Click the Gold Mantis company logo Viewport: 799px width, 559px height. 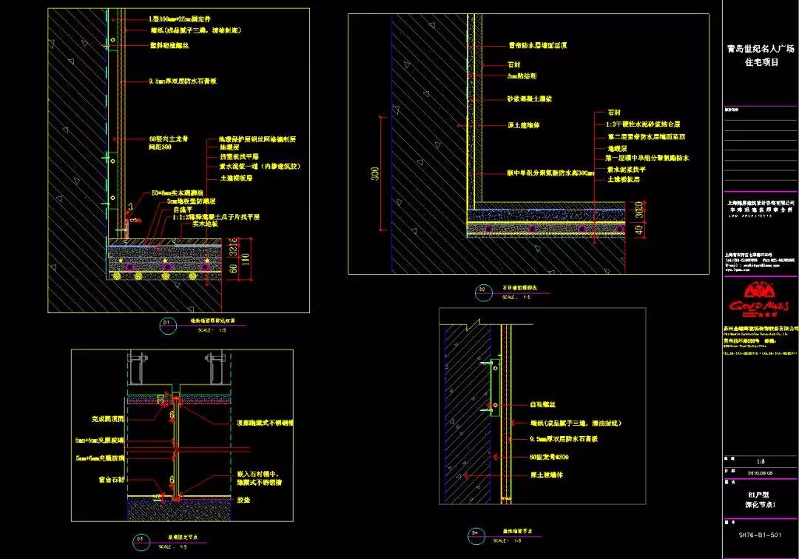[x=759, y=298]
